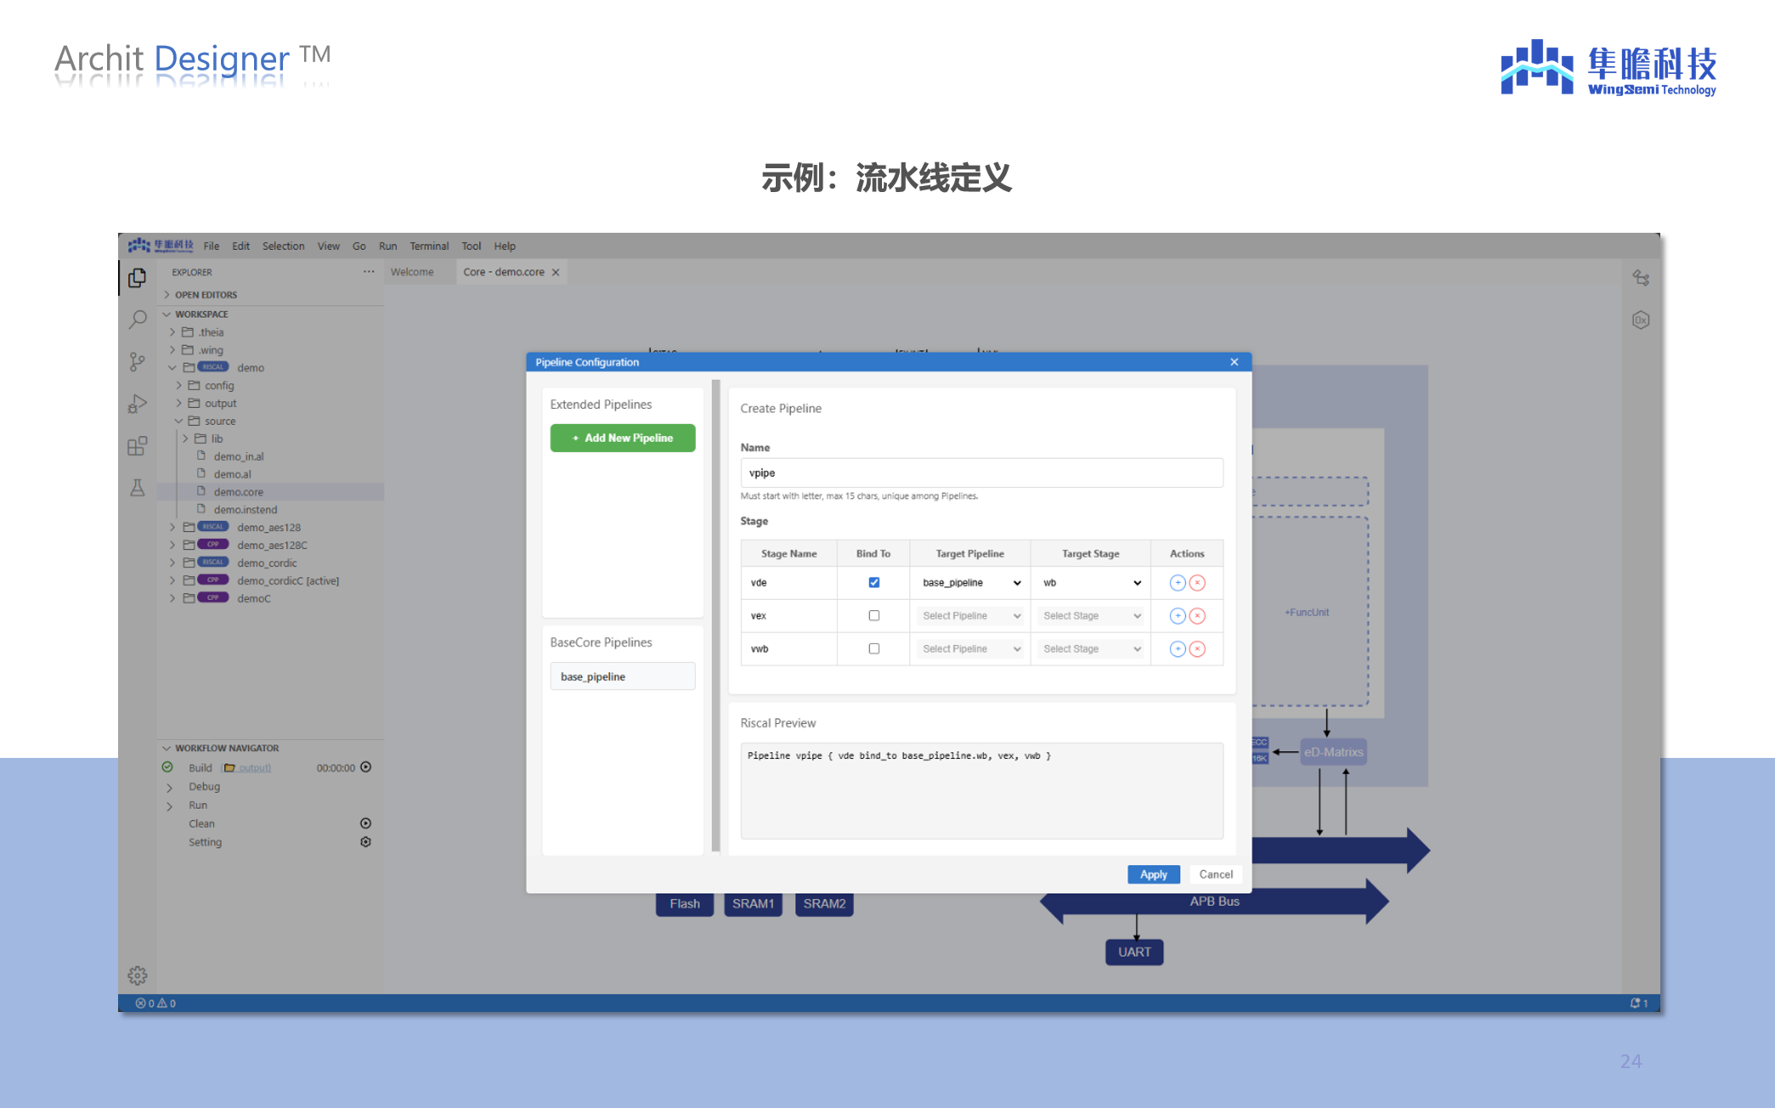
Task: Check Bind To for vwb stage
Action: tap(873, 649)
